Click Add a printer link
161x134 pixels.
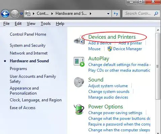point(130,43)
